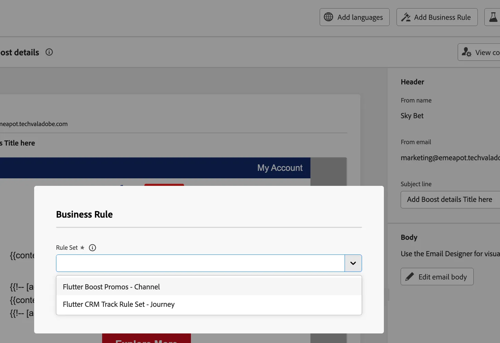Viewport: 500px width, 343px height.
Task: Choose Flutter CRM Track Rule Set - Journey
Action: (209, 304)
